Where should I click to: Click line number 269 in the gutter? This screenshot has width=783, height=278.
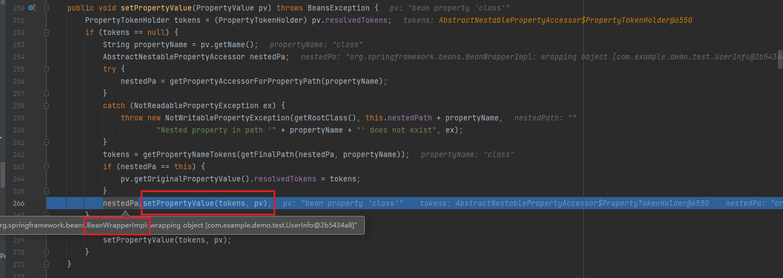point(18,240)
